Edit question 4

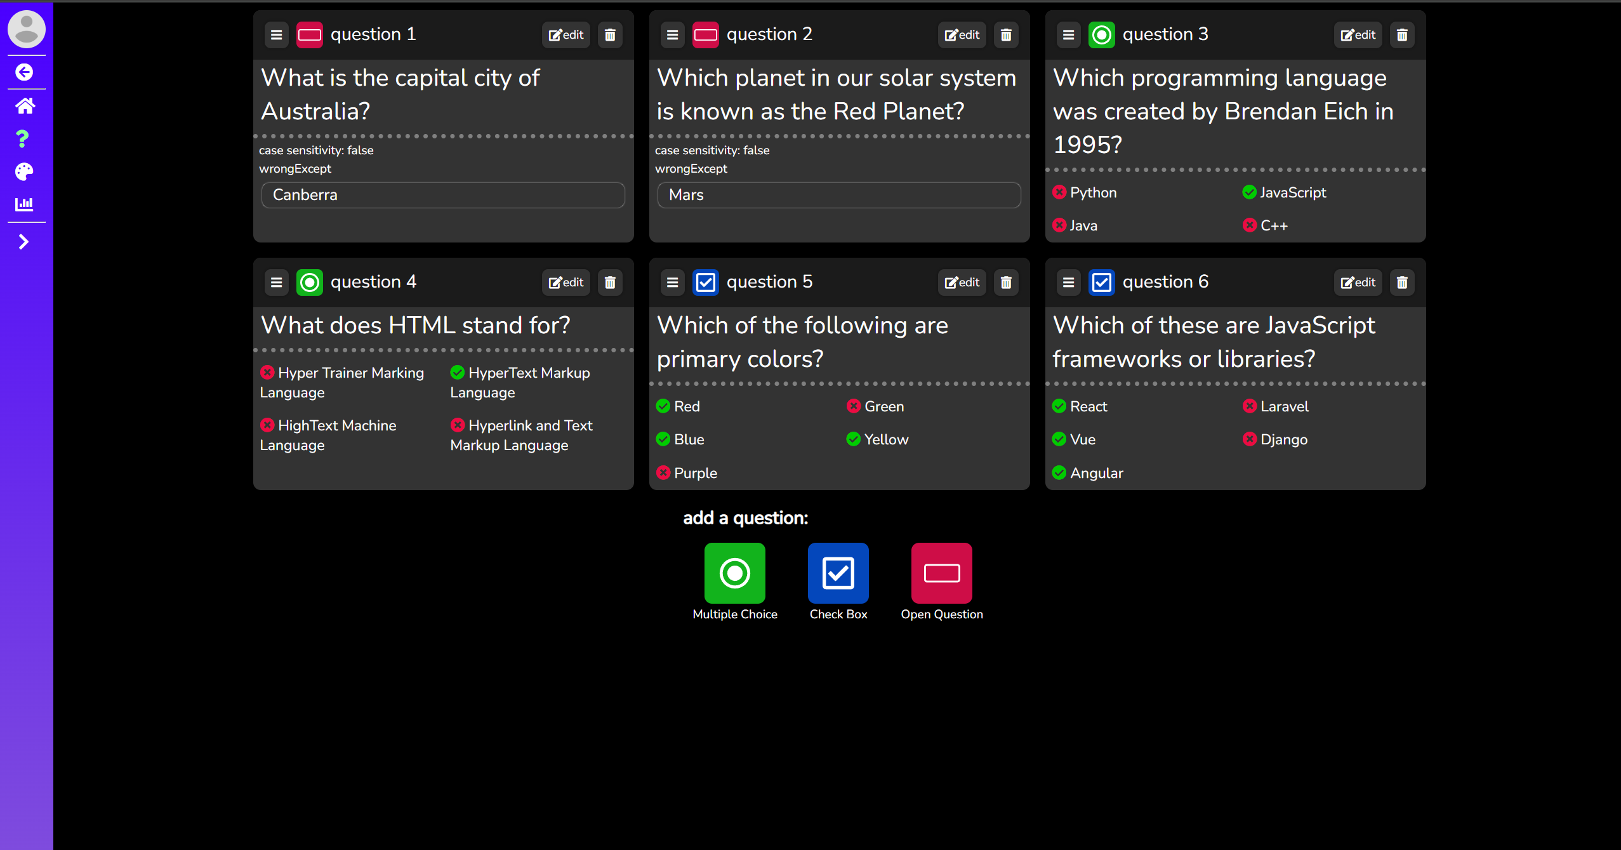tap(566, 282)
